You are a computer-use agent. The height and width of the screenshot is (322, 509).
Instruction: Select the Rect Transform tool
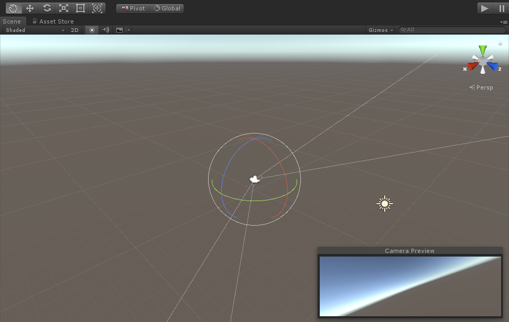[x=80, y=8]
